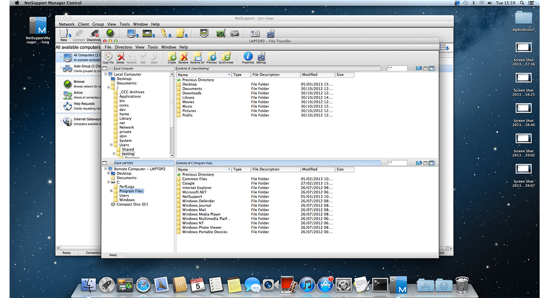This screenshot has width=550, height=298.
Task: Toggle the local pane maximise box
Action: (x=105, y=68)
